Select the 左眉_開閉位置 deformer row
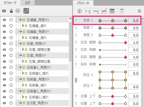 42,61
